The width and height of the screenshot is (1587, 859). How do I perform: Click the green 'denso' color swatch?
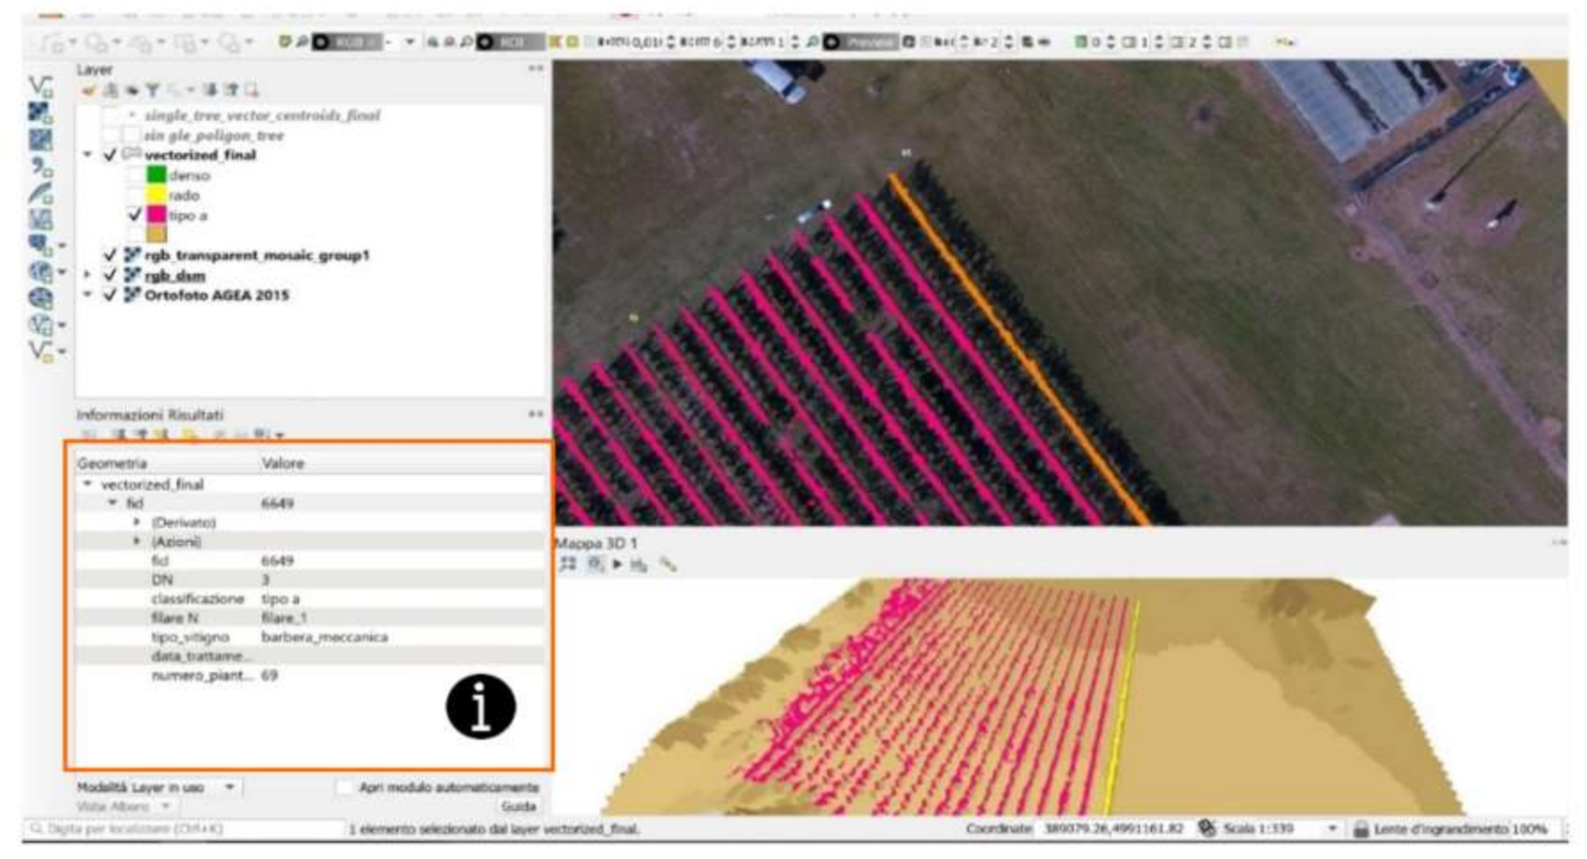point(157,175)
